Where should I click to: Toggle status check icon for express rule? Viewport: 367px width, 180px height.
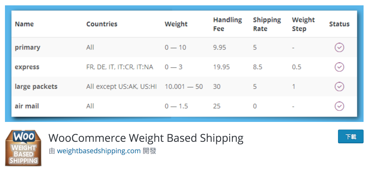click(339, 67)
